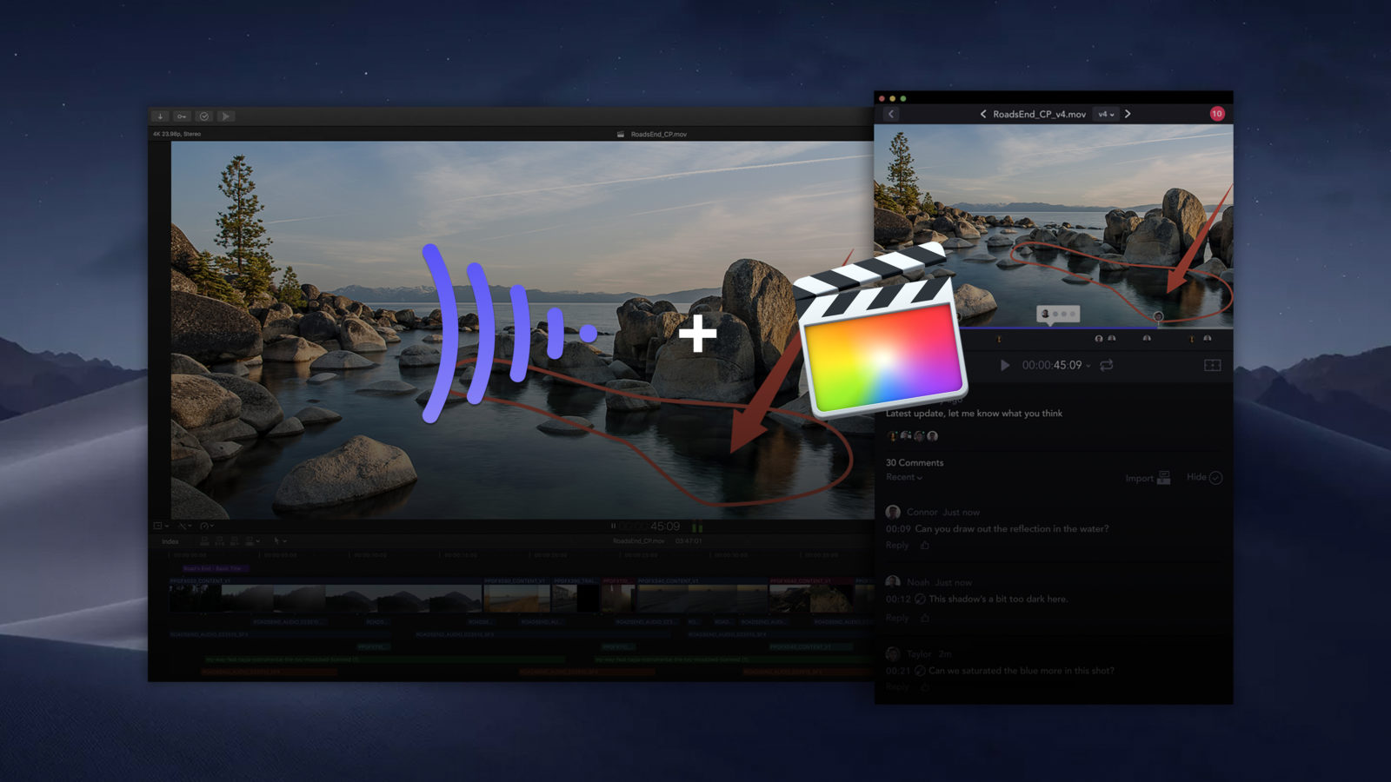This screenshot has width=1391, height=782.
Task: Click the Import comments button
Action: click(1148, 478)
